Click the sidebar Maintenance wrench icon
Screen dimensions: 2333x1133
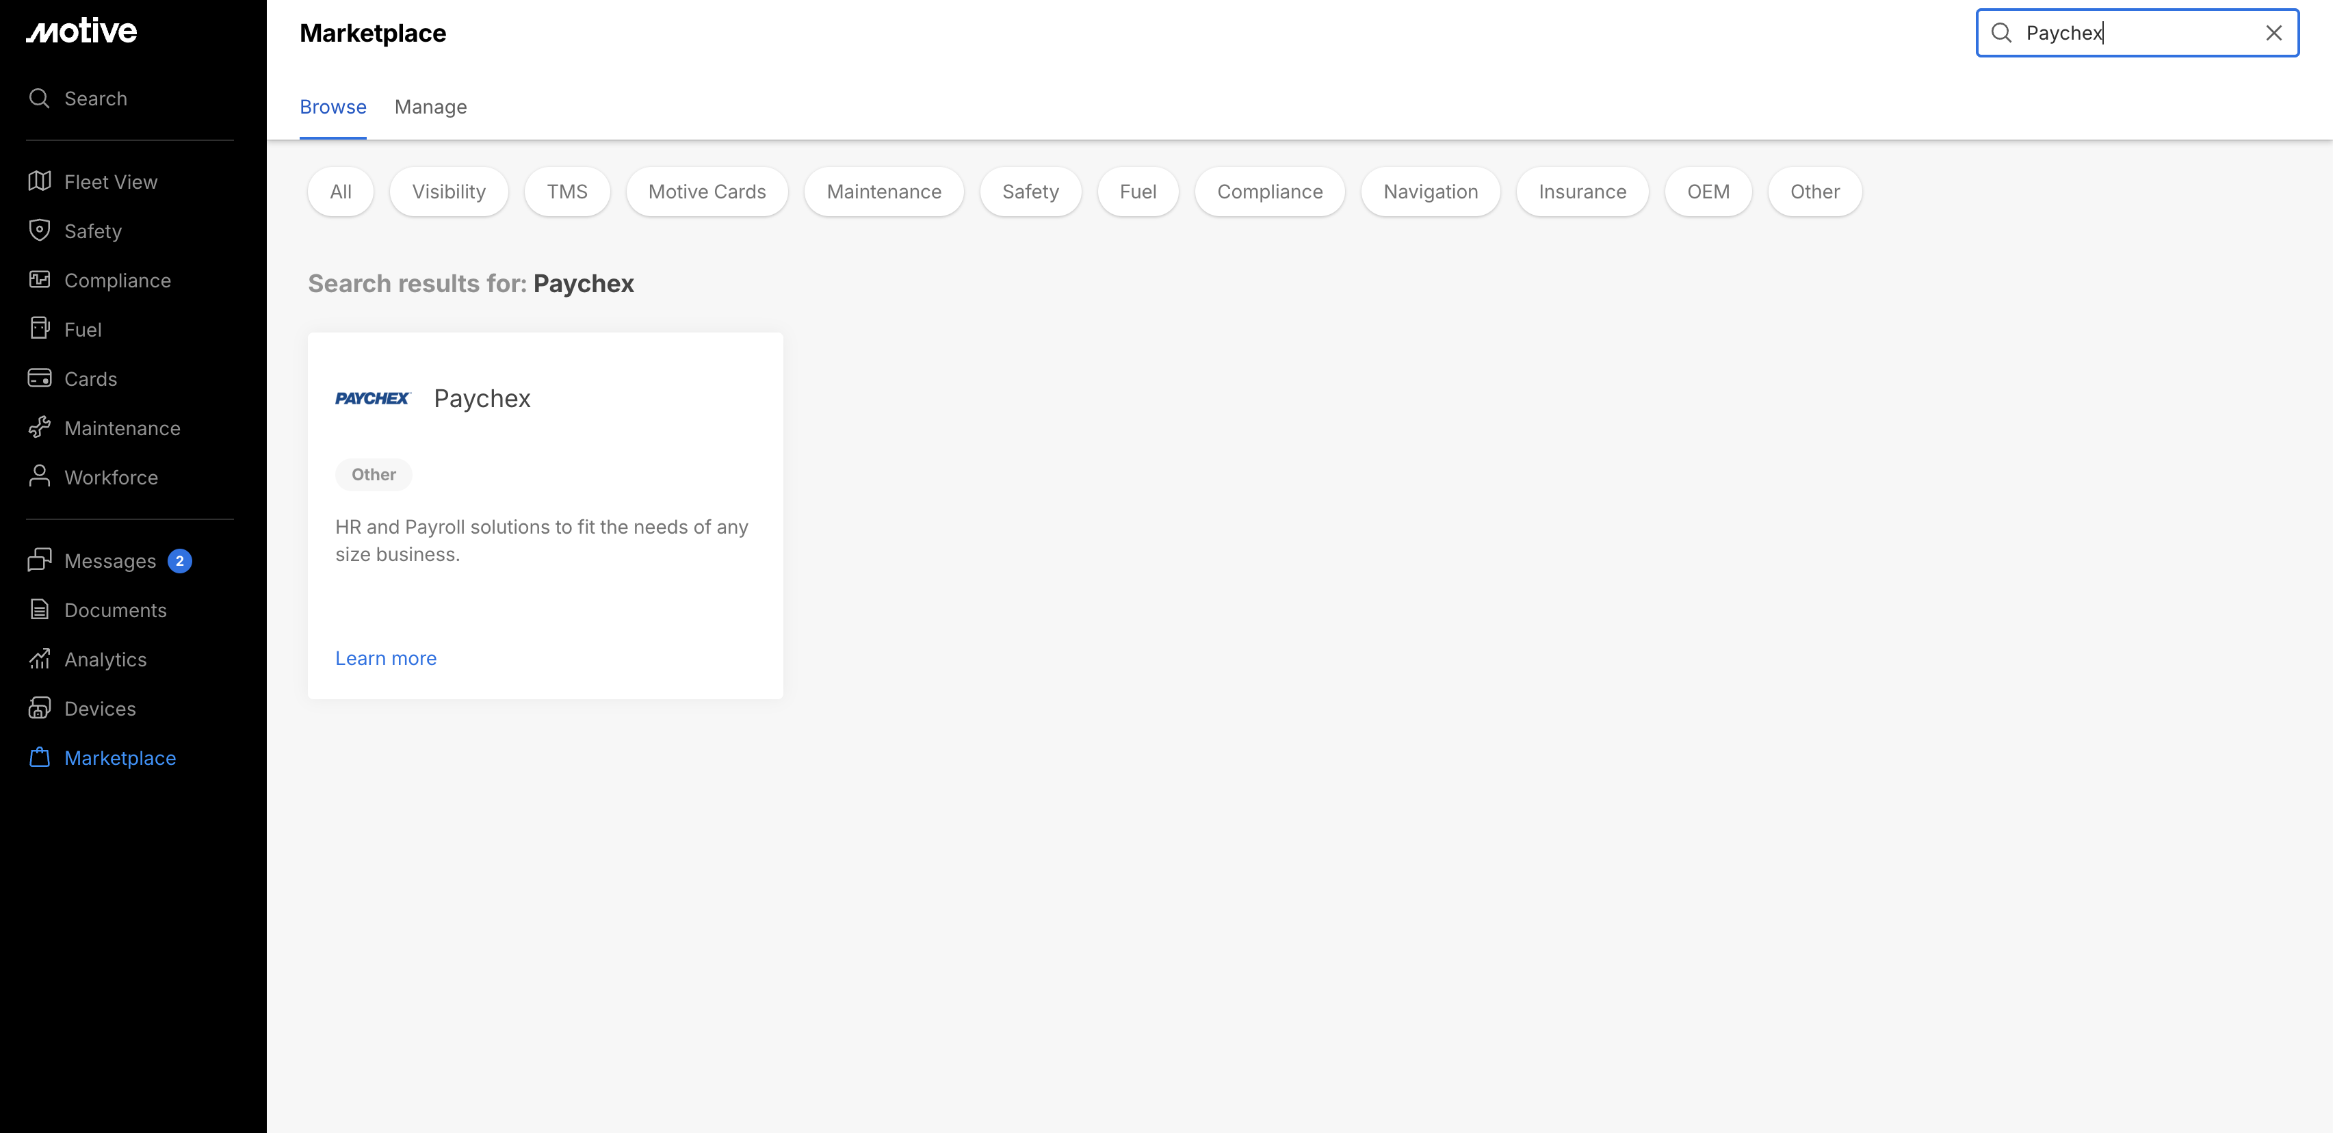point(39,428)
